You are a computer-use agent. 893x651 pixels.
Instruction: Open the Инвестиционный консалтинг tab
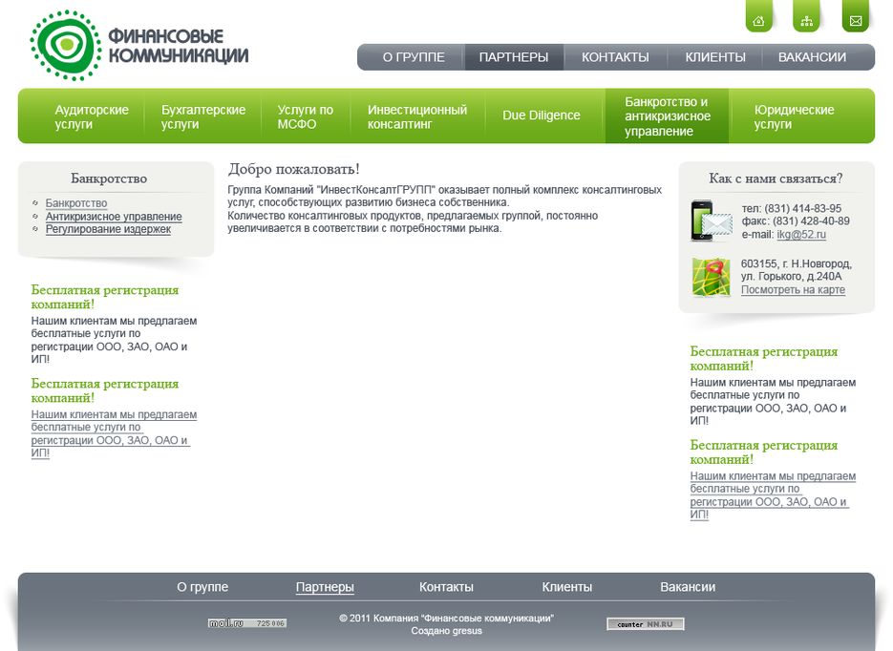click(x=417, y=116)
